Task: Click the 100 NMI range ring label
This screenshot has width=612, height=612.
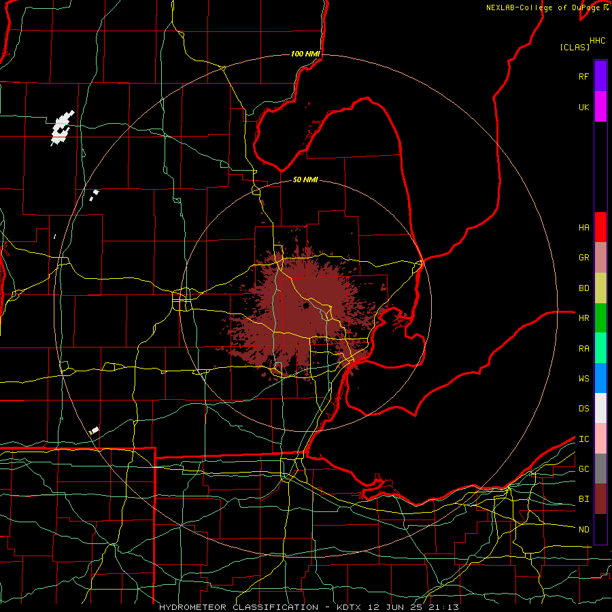Action: pos(305,54)
